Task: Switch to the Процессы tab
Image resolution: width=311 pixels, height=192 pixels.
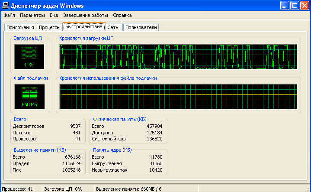Action: point(50,27)
